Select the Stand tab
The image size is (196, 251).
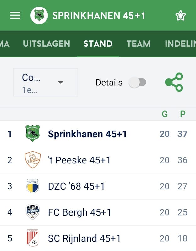point(98,44)
